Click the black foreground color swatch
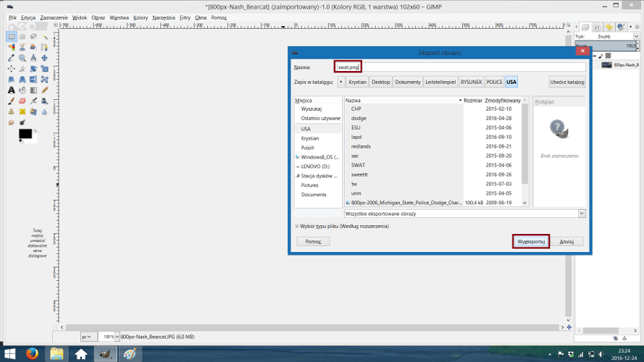644x362 pixels. pyautogui.click(x=25, y=133)
